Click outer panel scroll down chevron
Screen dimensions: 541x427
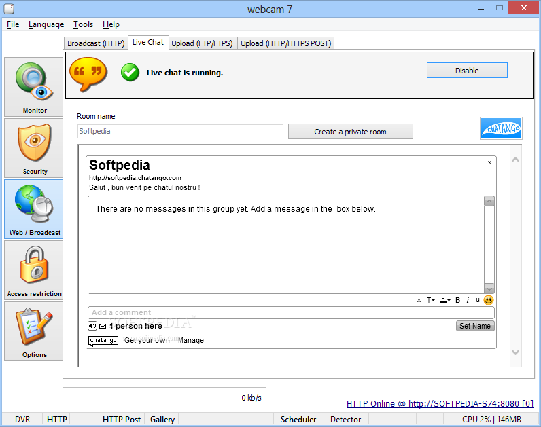pos(515,352)
